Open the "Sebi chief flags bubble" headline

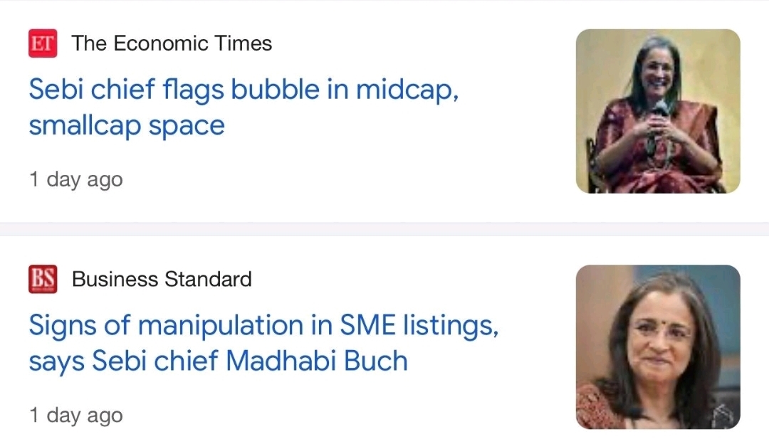[242, 90]
